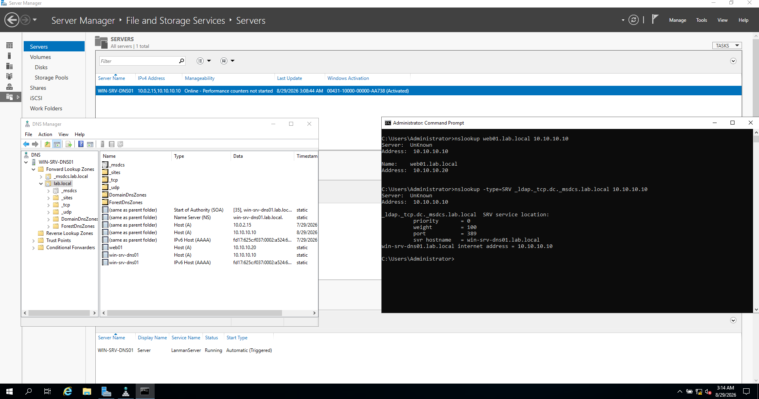Open the AD DS role icon in the left rail
This screenshot has width=759, height=399.
click(9, 76)
